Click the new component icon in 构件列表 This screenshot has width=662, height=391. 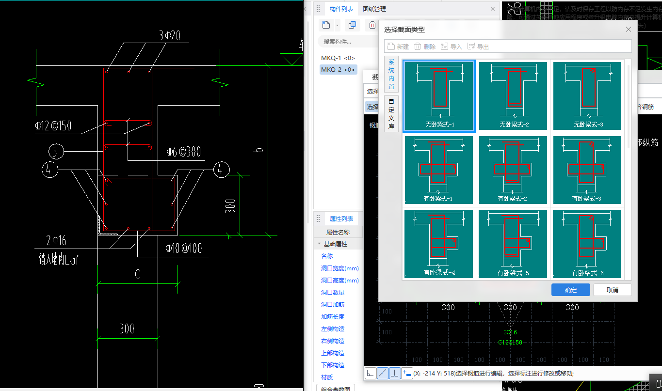coord(326,25)
